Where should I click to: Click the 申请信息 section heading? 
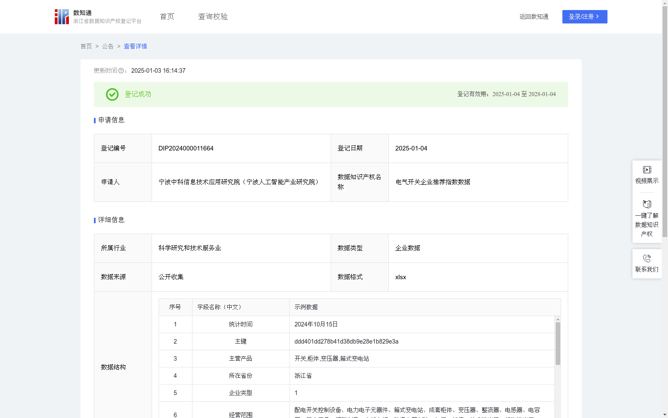[x=111, y=120]
